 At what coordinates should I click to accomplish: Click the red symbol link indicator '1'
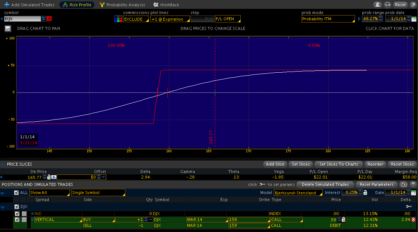click(49, 19)
